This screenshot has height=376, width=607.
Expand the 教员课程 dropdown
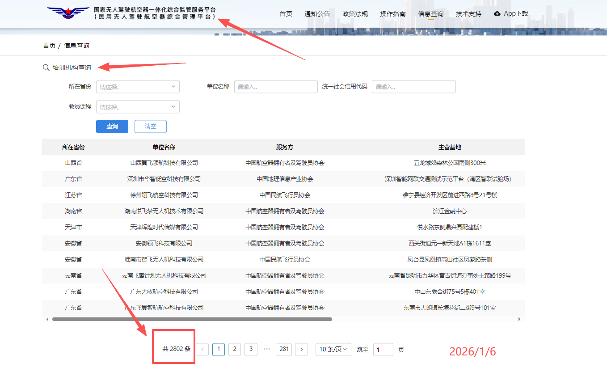pyautogui.click(x=138, y=107)
